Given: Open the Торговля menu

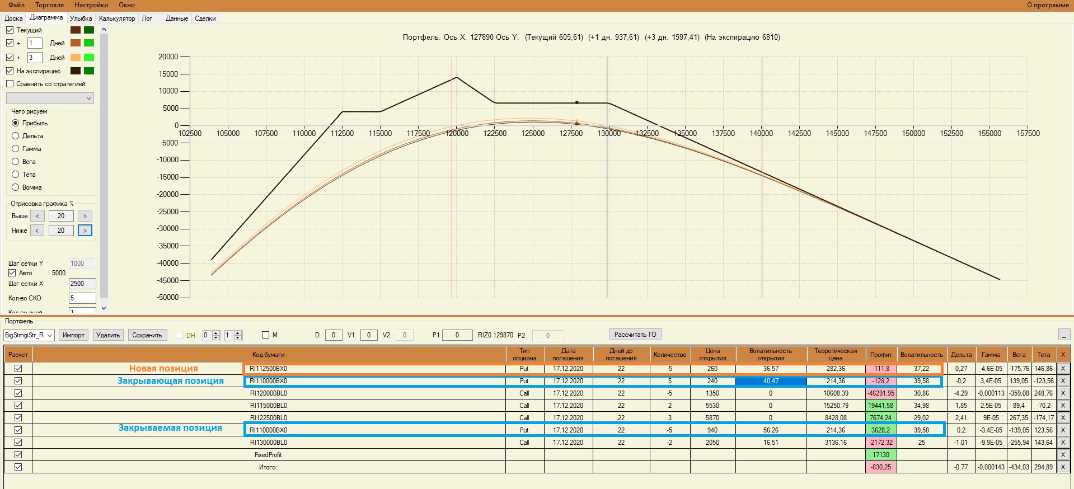Looking at the screenshot, I should coord(49,5).
